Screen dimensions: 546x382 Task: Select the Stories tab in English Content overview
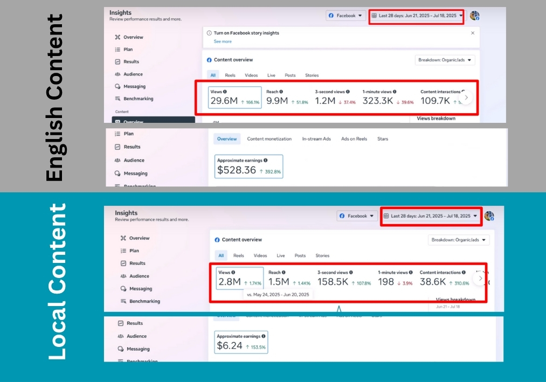312,75
